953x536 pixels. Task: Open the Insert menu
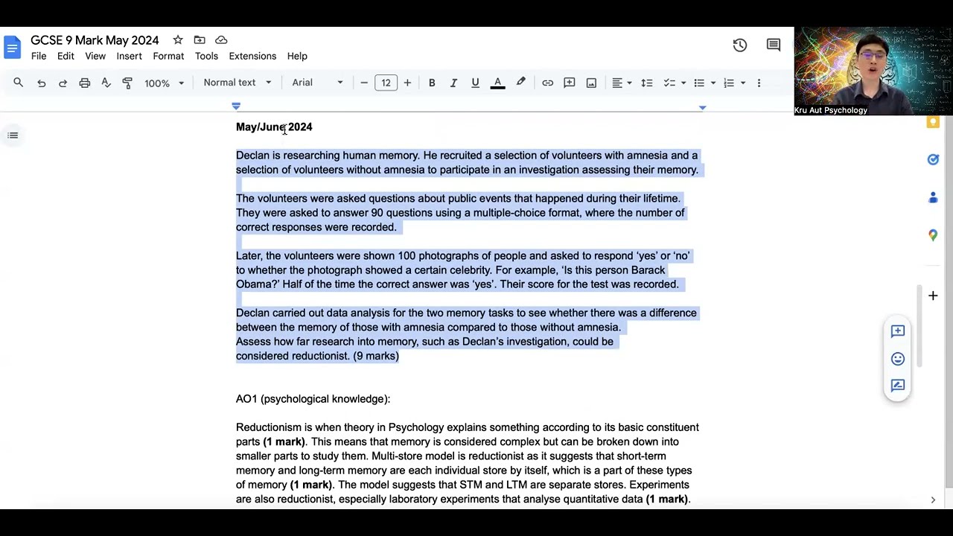(x=129, y=57)
